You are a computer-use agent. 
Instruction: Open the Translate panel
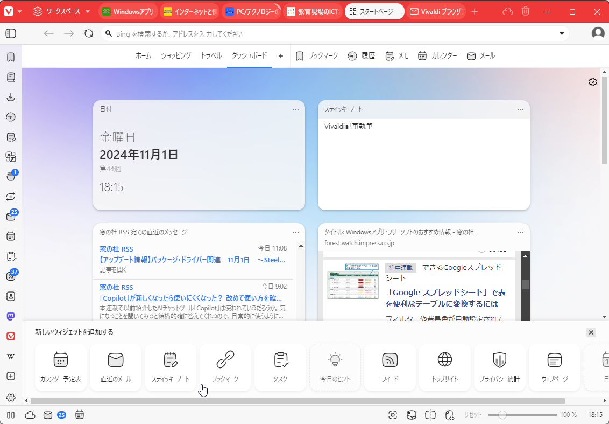[11, 157]
